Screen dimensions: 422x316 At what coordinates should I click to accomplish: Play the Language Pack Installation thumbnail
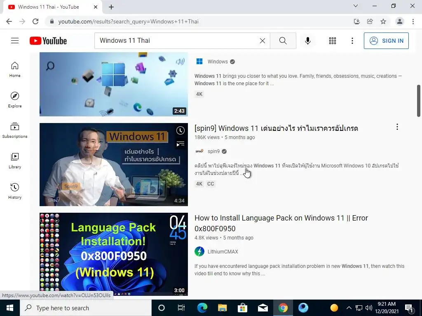click(114, 254)
